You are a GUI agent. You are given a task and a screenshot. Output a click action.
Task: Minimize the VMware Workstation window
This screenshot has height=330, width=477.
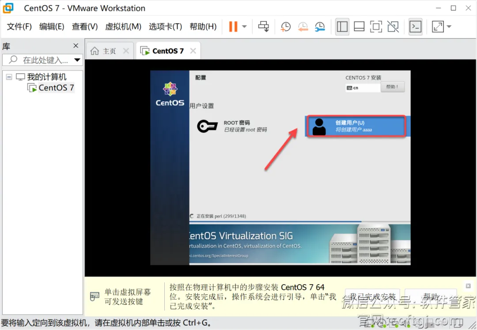[439, 8]
